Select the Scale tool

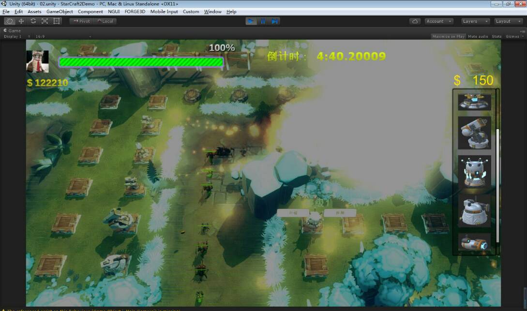point(45,21)
